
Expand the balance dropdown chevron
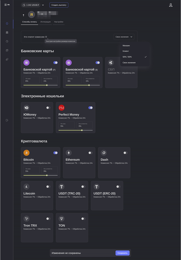(x=43, y=5)
